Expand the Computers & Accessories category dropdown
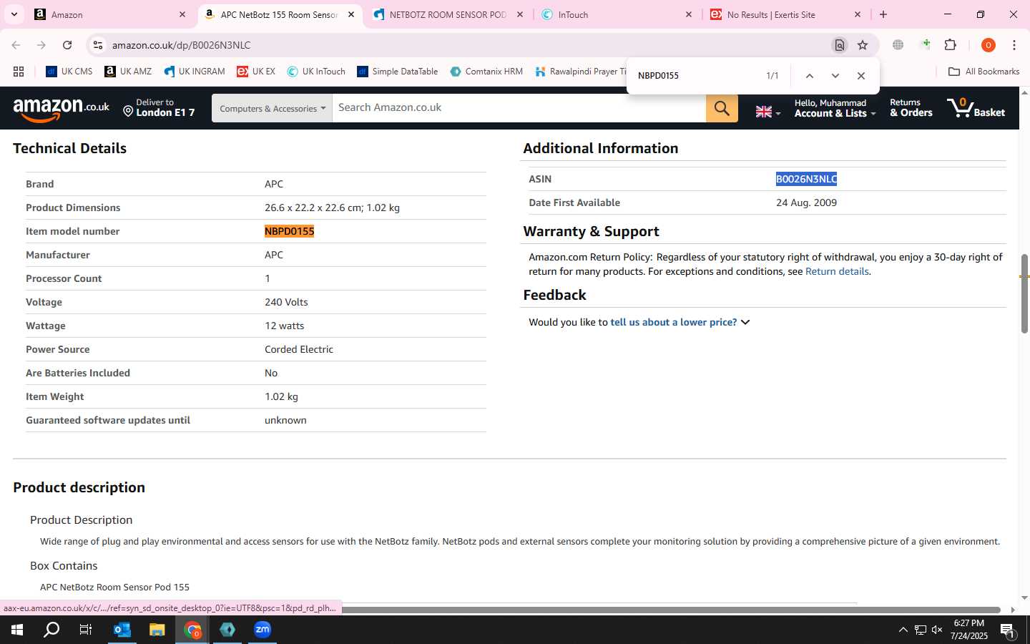1030x644 pixels. pos(272,108)
